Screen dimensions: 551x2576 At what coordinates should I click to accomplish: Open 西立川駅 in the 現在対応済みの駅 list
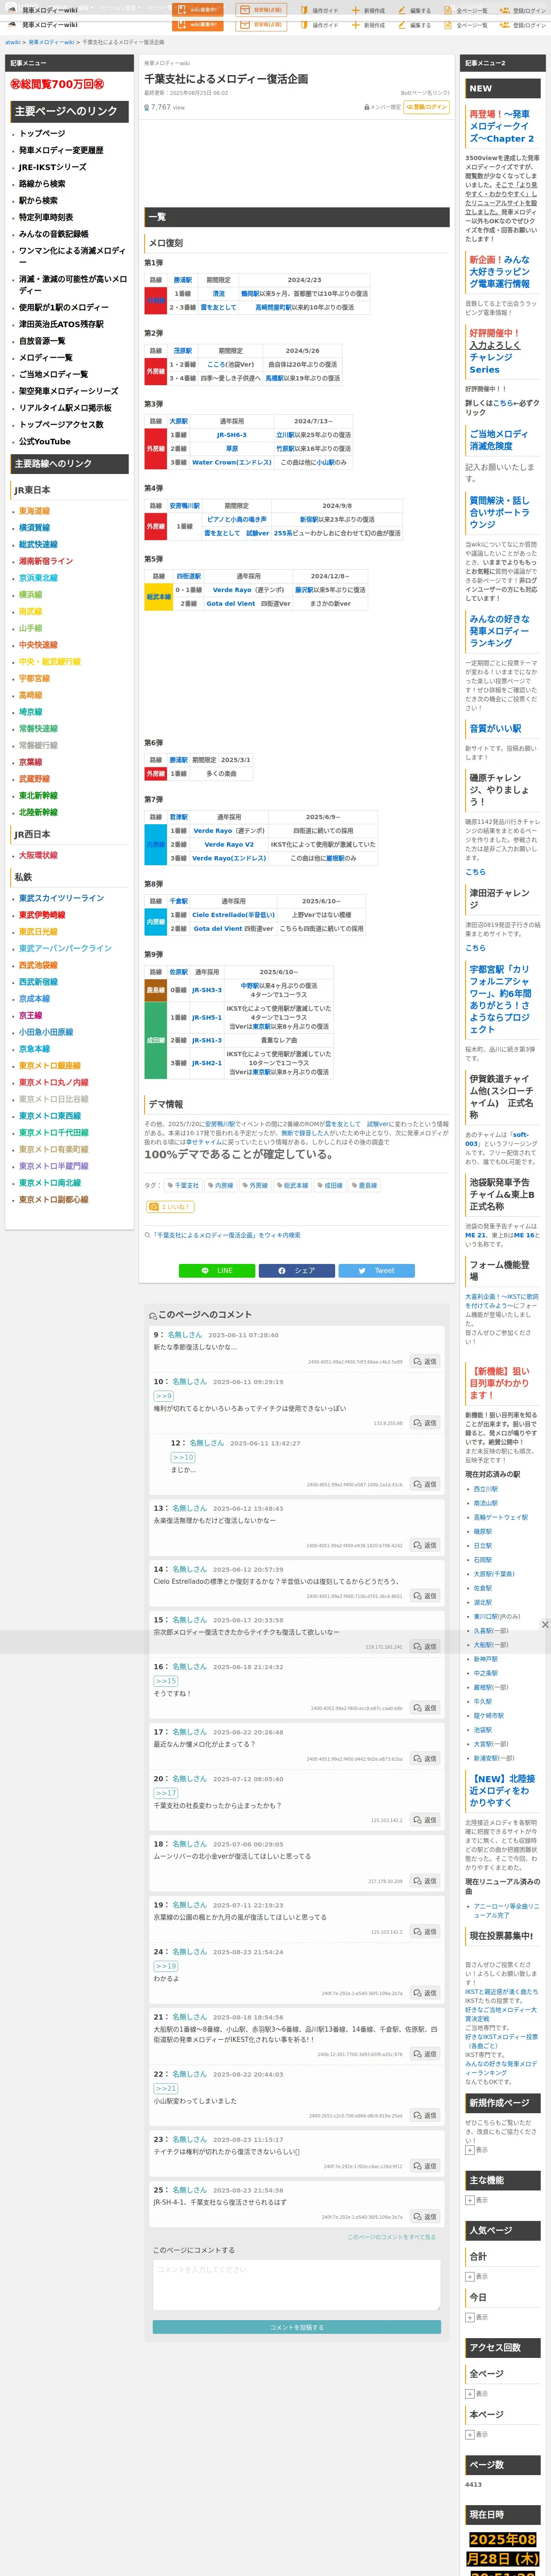tap(486, 1489)
